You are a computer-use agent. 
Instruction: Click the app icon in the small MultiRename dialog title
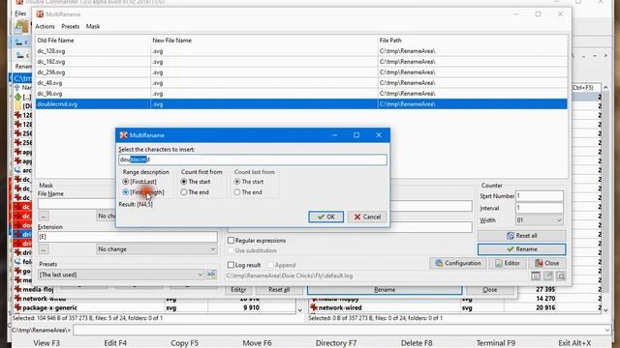point(123,135)
